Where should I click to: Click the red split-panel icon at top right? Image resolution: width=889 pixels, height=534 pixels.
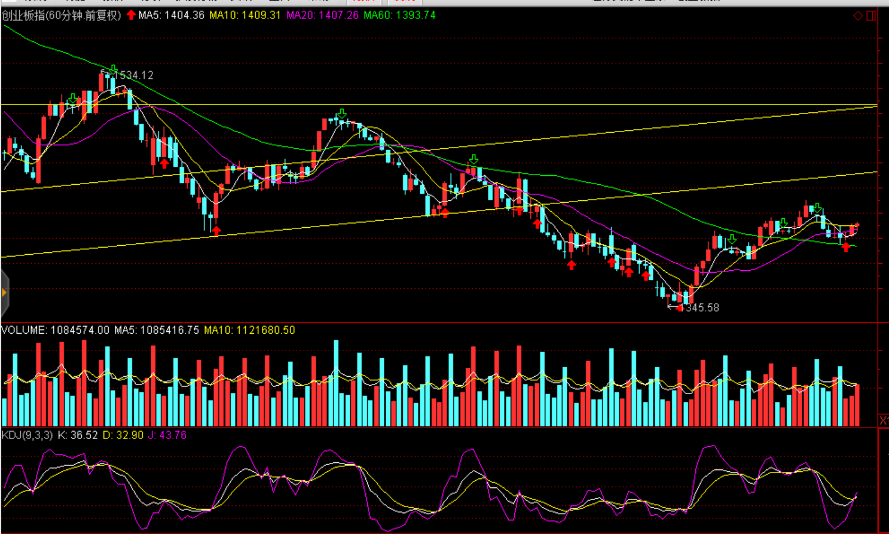tap(871, 16)
